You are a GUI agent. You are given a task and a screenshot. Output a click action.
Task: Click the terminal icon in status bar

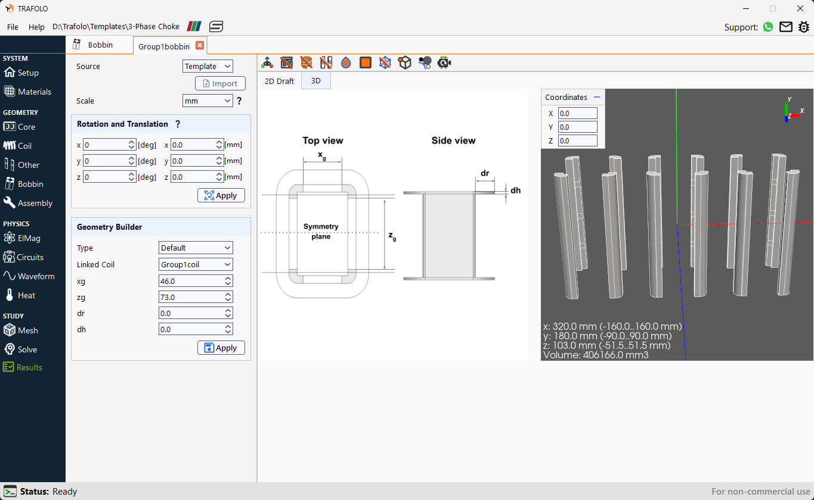click(10, 491)
